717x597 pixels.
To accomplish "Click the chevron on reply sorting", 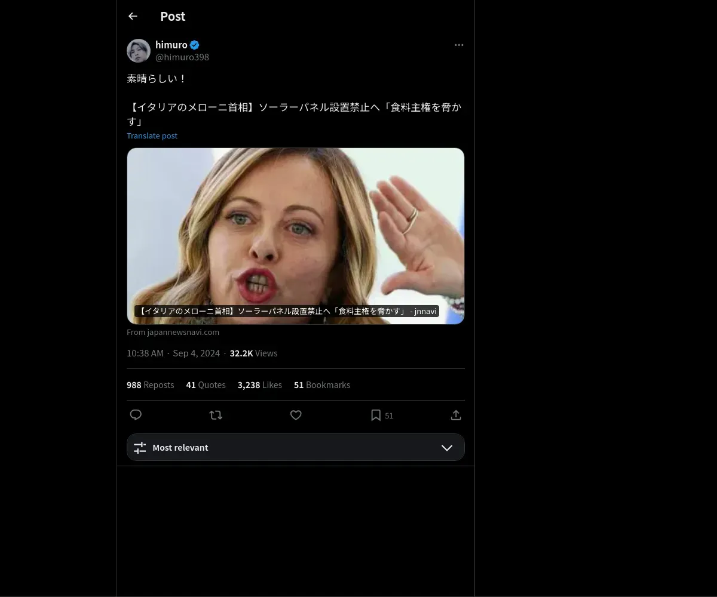I will (447, 448).
